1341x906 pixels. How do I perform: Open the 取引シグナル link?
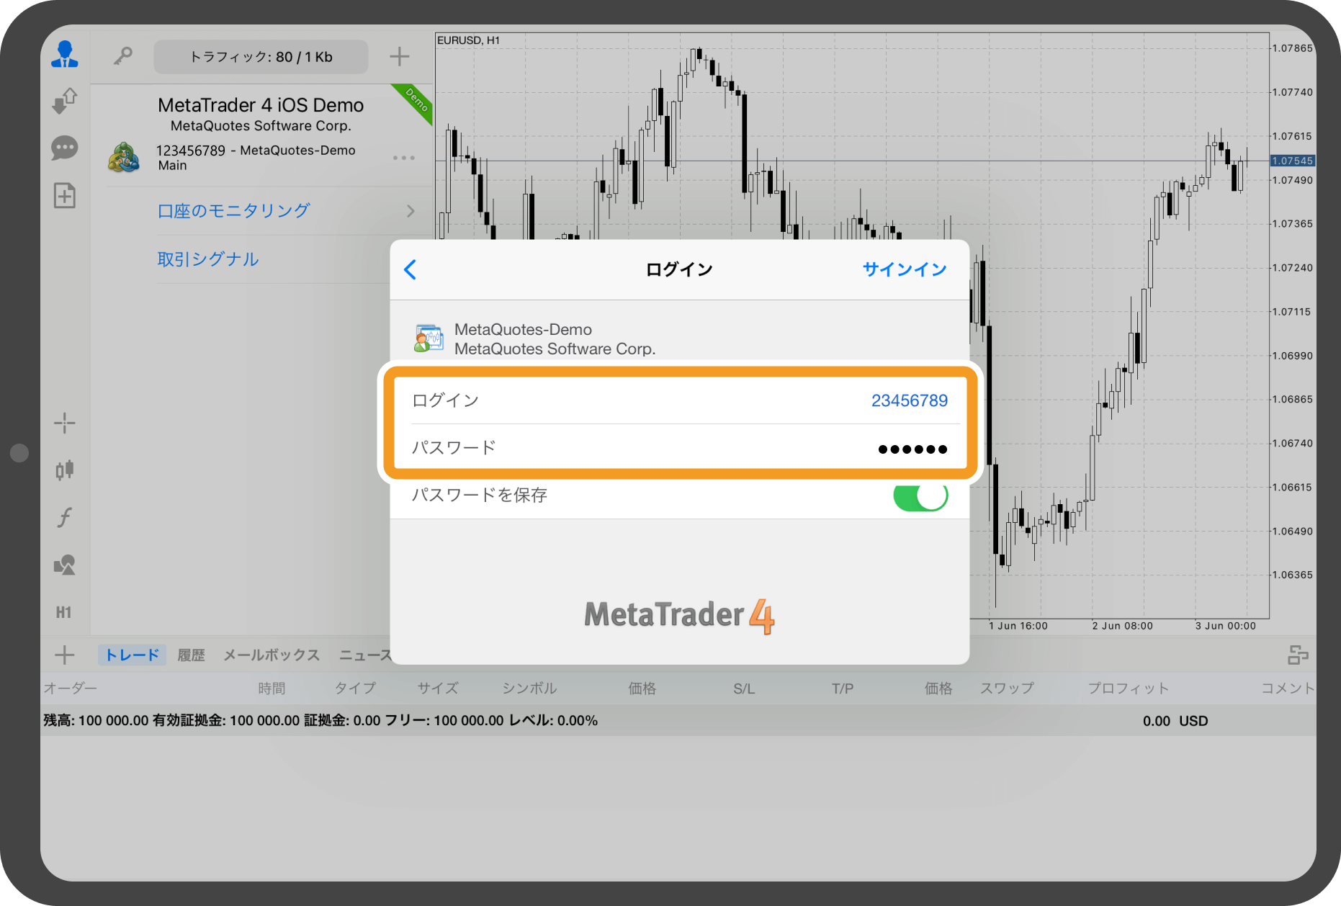[x=208, y=259]
